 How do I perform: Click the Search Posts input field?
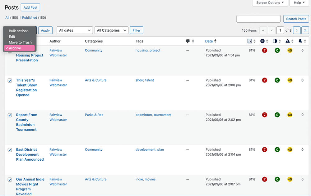click(258, 19)
